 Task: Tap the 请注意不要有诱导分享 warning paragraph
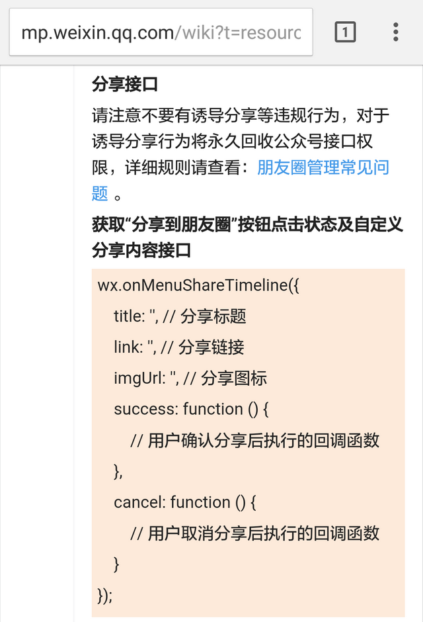point(241,116)
